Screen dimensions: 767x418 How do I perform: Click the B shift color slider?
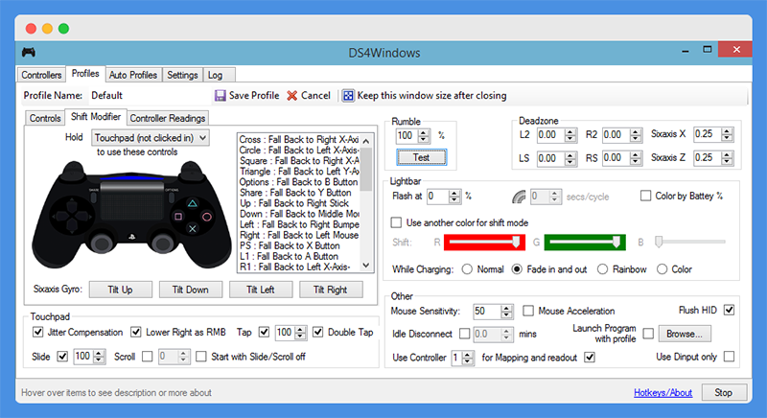click(x=690, y=242)
